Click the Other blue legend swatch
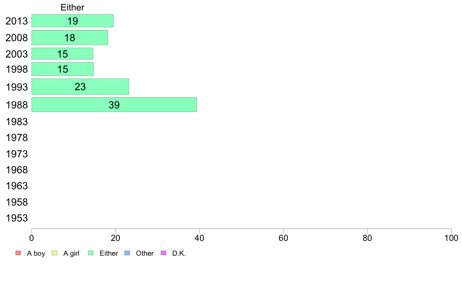This screenshot has height=286, width=462. pos(127,253)
